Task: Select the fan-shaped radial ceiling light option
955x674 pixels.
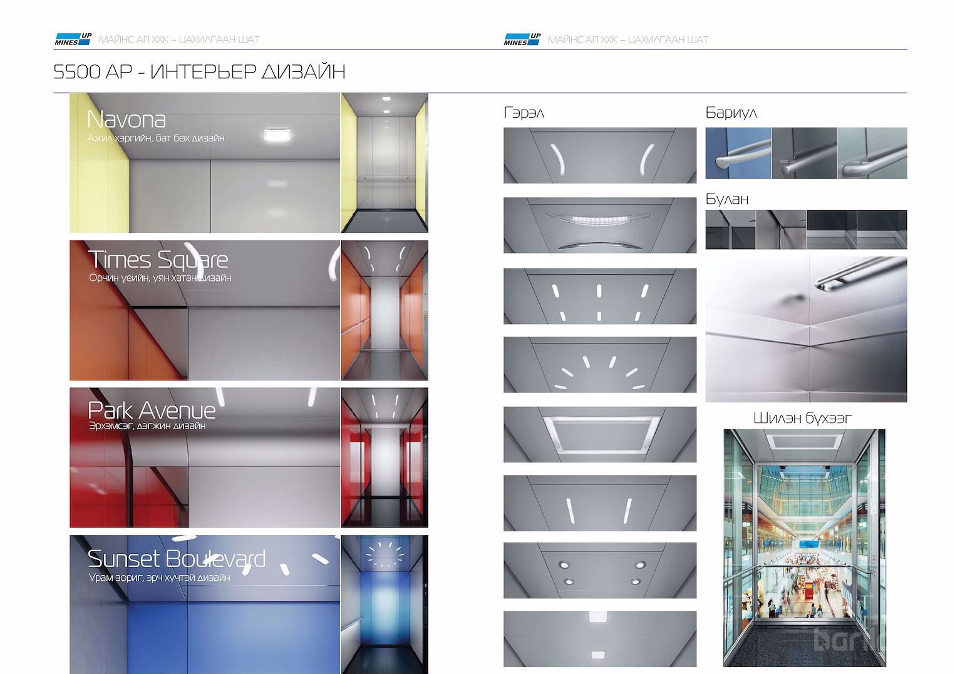Action: [599, 365]
